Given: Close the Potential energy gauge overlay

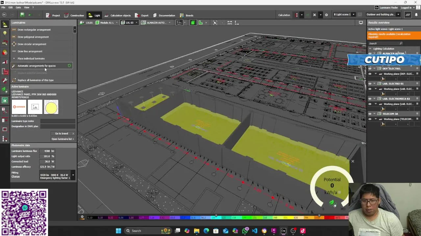Looking at the screenshot, I should point(353,161).
